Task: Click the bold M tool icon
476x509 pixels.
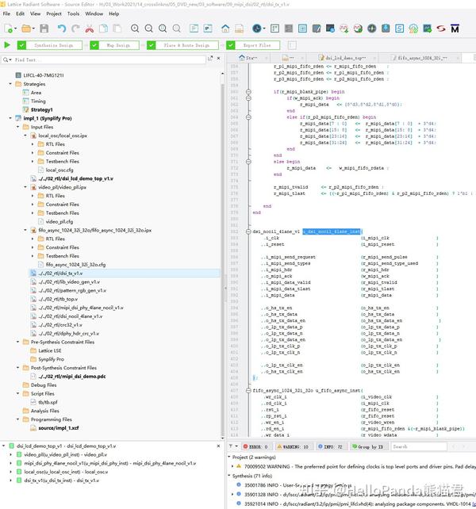Action: point(455,29)
